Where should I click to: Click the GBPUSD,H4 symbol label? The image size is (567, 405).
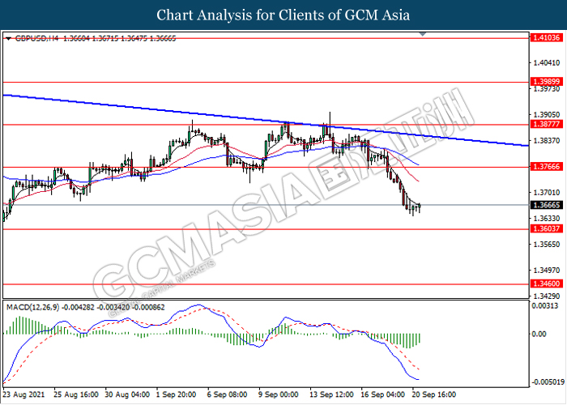tap(36, 38)
